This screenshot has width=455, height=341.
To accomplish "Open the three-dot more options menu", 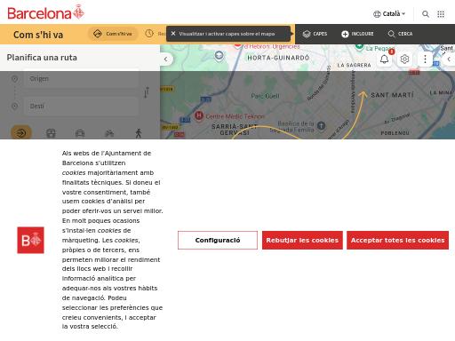I will [425, 59].
